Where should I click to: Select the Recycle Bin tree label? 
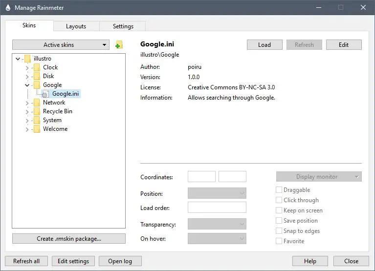(x=58, y=111)
